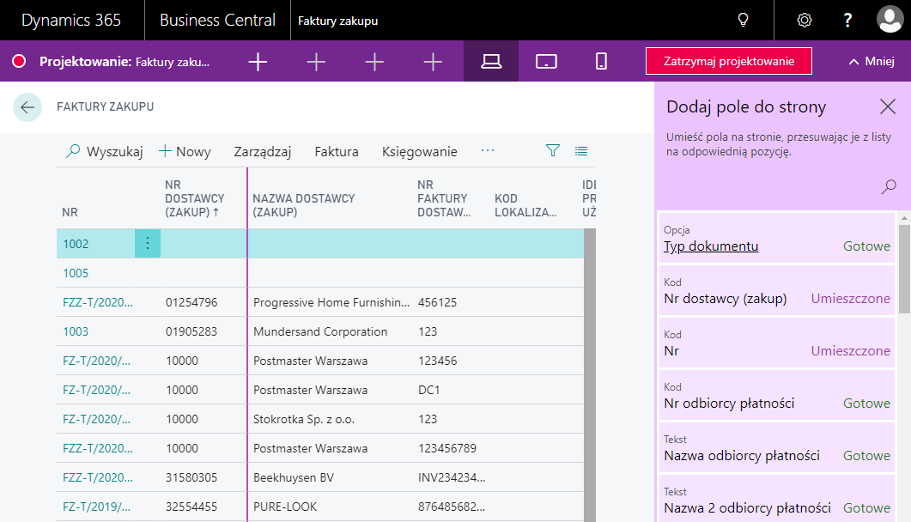Select the Nazwa odbiorcy płatności field
Screen dimensions: 911x522
(x=776, y=447)
